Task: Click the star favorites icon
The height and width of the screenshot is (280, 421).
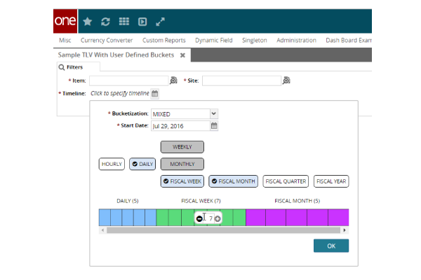Action: coord(87,22)
